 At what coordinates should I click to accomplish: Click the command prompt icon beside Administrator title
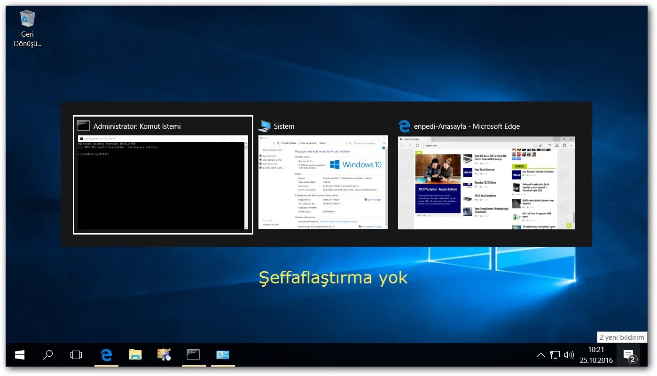83,126
